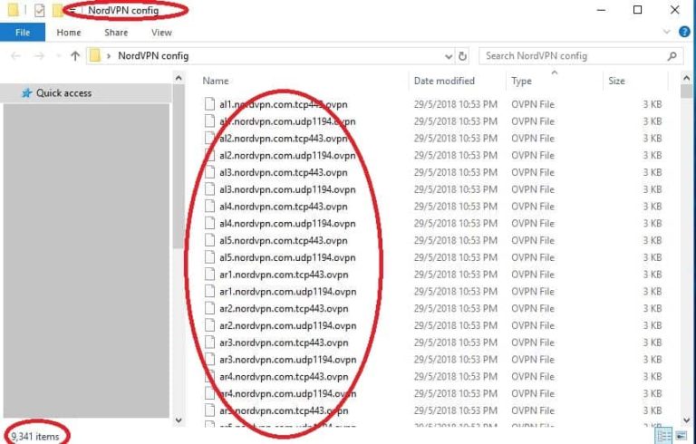Sort files by Date modified column
Screen dimensions: 696x444
444,81
